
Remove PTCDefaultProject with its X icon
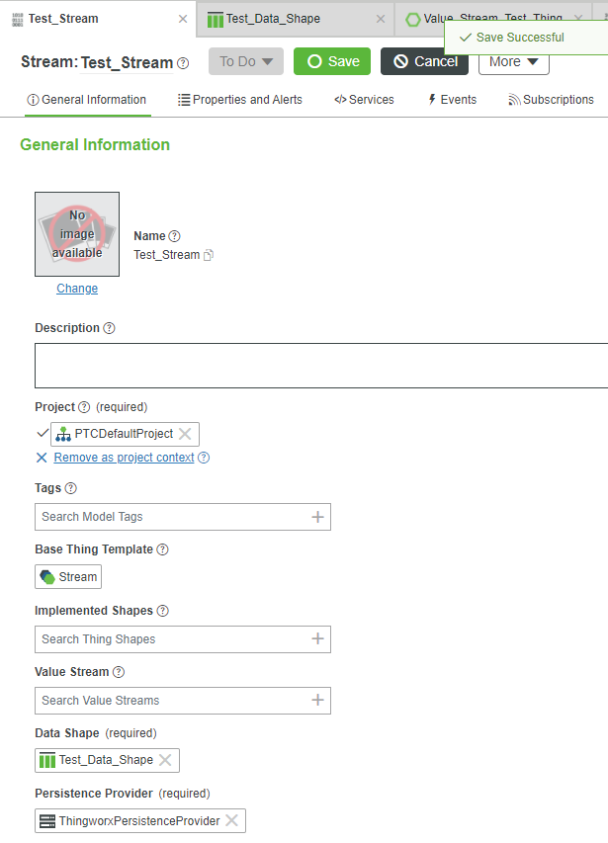tap(185, 434)
